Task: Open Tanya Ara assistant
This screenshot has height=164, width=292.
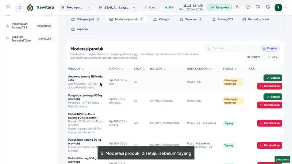Action: coord(220,7)
